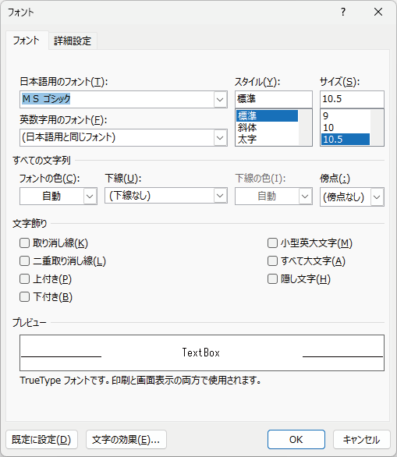Expand the 英数字用のフォント dropdown
Screen dimensions: 397x457
[220, 137]
